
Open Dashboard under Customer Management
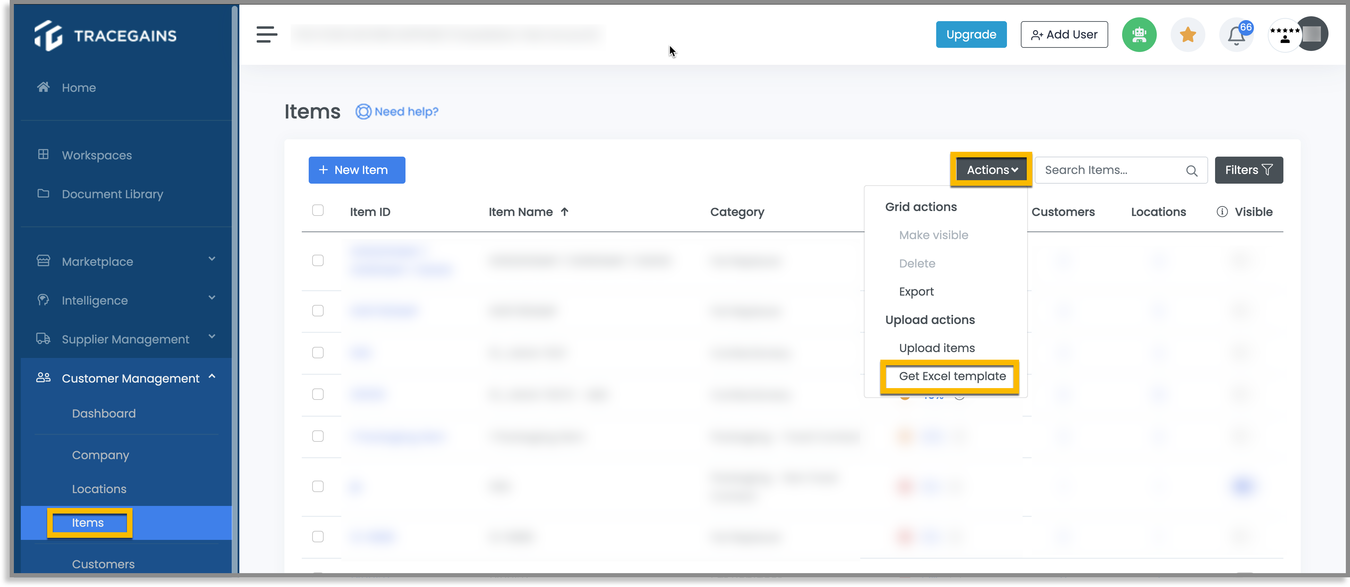[104, 413]
